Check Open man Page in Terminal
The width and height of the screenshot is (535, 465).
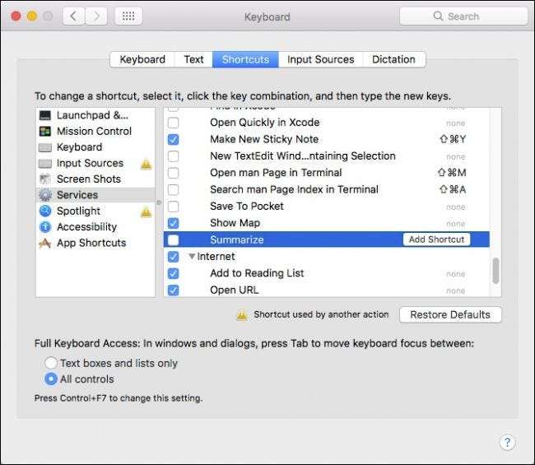coord(174,173)
